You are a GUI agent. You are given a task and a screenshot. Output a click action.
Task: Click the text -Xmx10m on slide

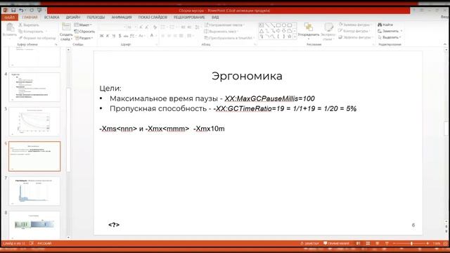coord(209,129)
